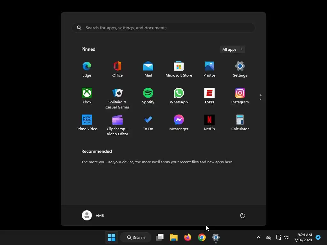The width and height of the screenshot is (327, 245).
Task: Open the Mail app
Action: coord(148,69)
